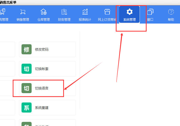This screenshot has width=180, height=126.
Task: Click the green 系 icon tile
Action: click(26, 108)
